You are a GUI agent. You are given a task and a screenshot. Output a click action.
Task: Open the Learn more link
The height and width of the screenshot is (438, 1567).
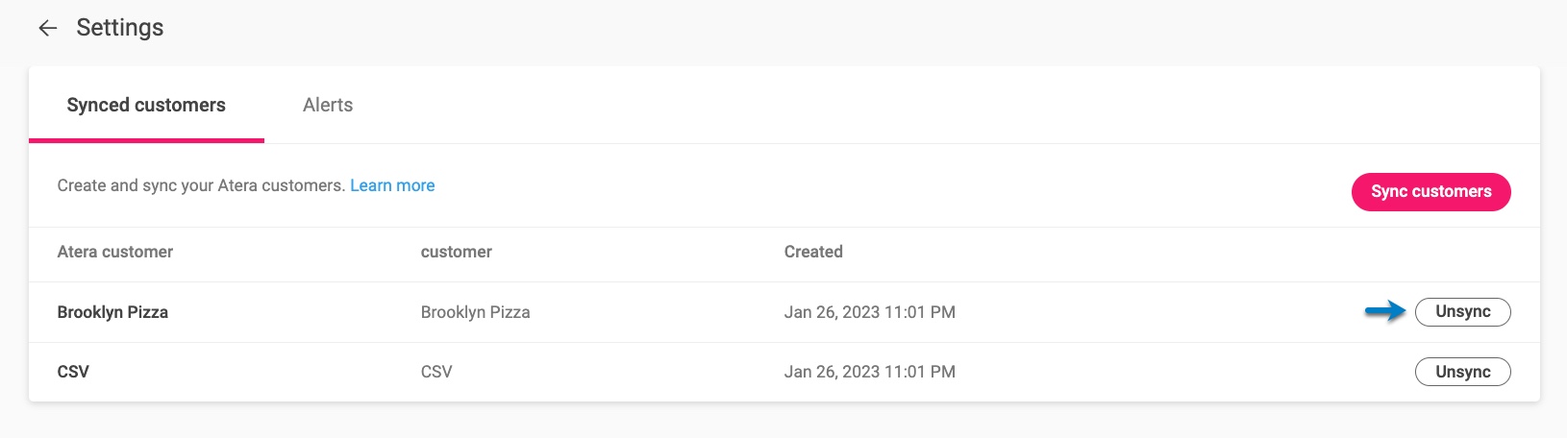coord(392,185)
